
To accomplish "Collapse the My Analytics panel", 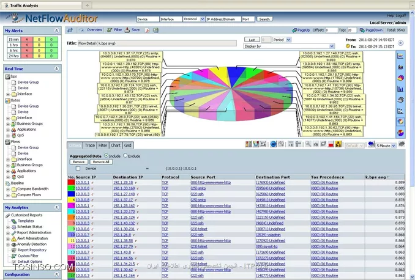I will [x=56, y=207].
